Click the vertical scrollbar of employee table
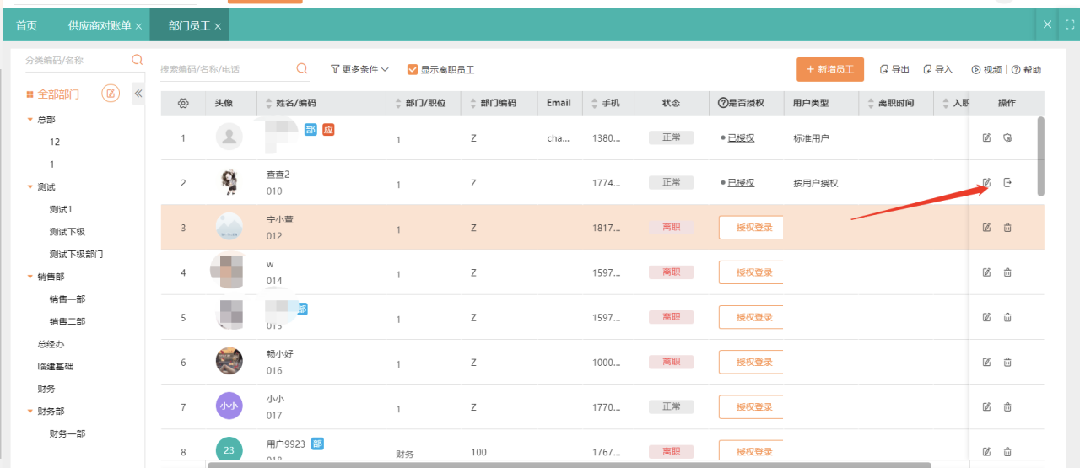The image size is (1080, 468). point(1040,156)
